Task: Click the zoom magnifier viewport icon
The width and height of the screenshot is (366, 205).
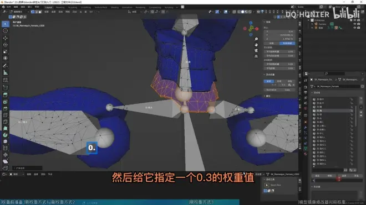Action: 256,39
